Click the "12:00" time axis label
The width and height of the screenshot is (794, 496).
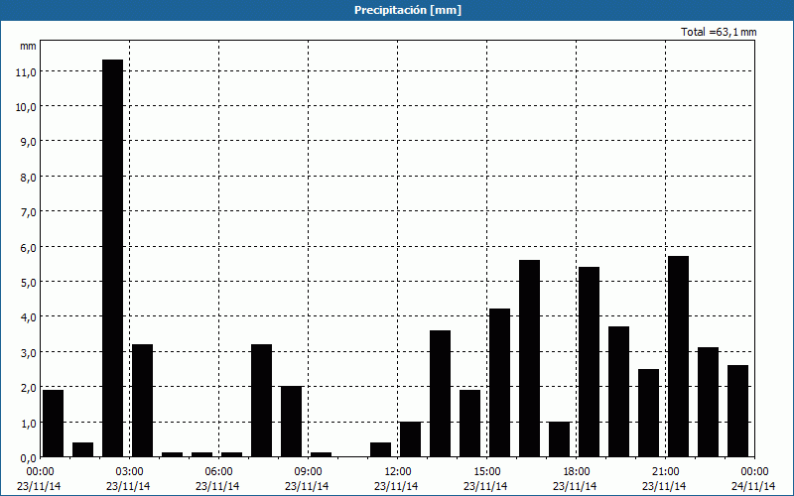coord(398,472)
